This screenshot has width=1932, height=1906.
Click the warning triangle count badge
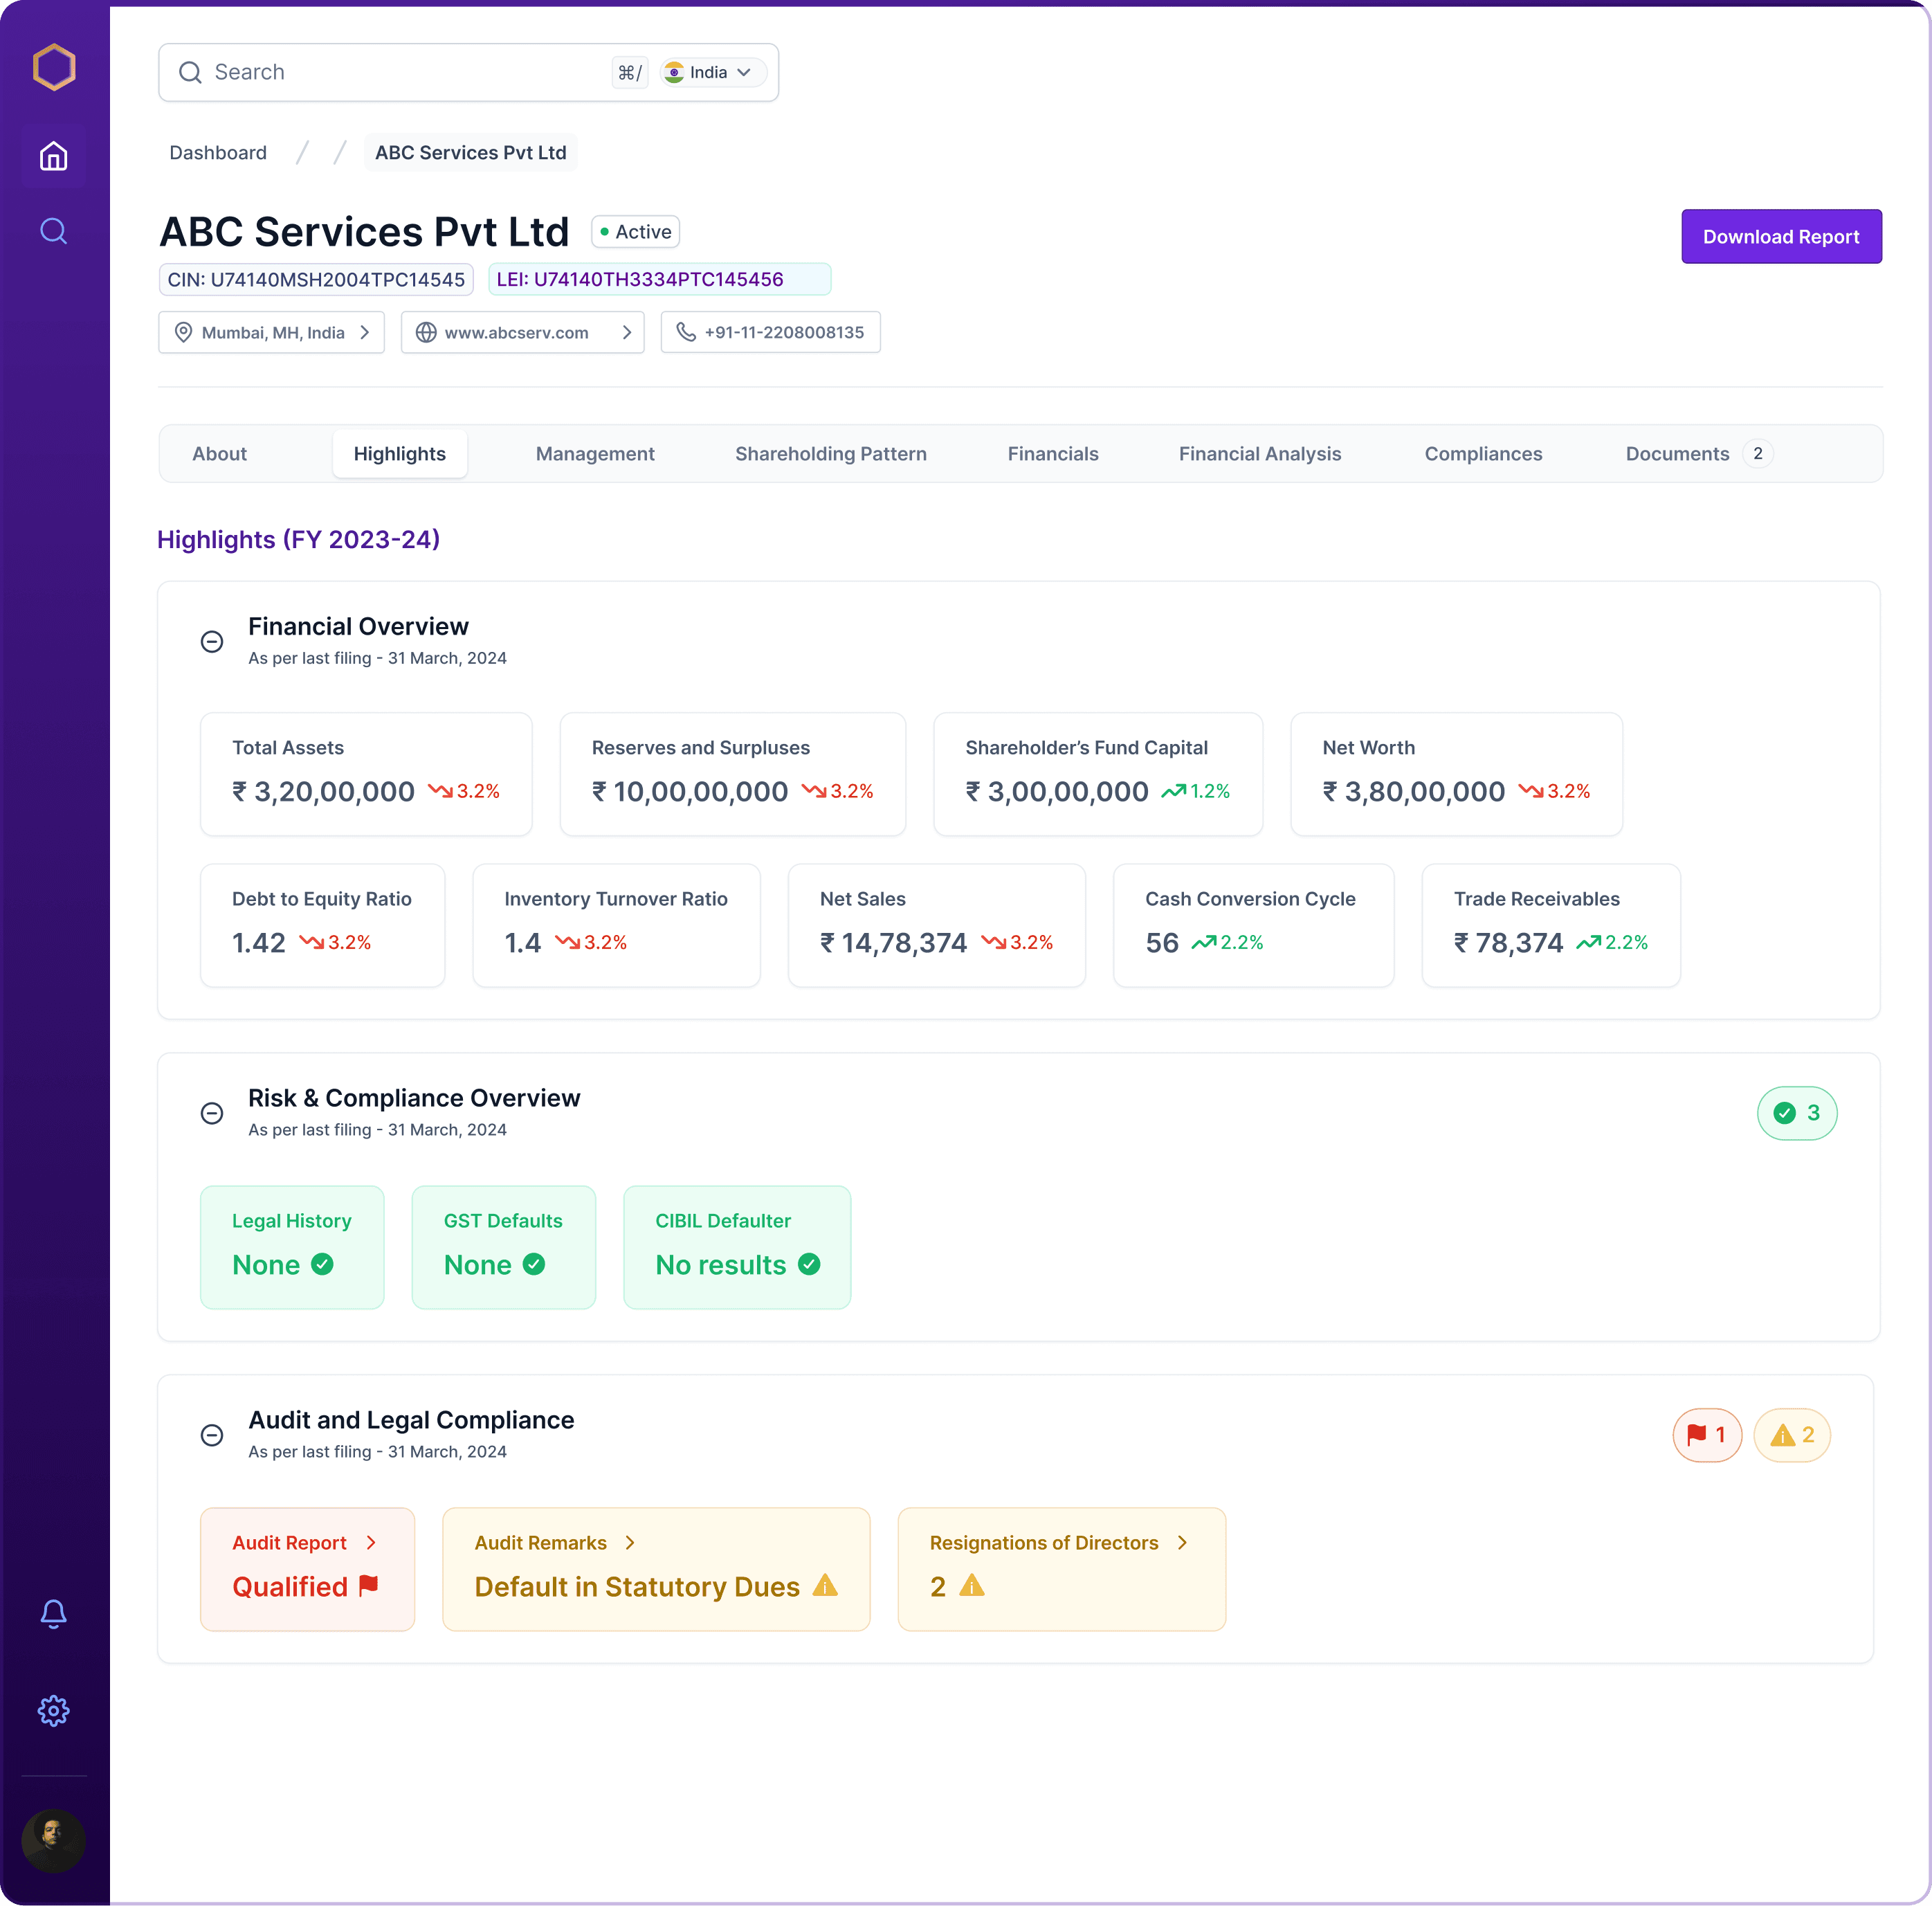1792,1435
